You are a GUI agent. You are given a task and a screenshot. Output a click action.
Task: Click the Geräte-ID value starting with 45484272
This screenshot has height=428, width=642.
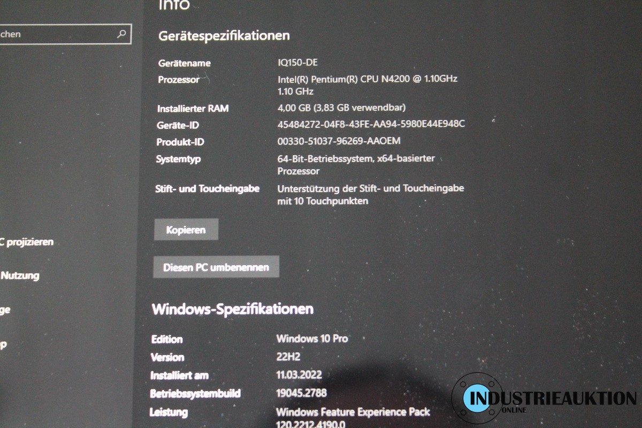tap(371, 124)
